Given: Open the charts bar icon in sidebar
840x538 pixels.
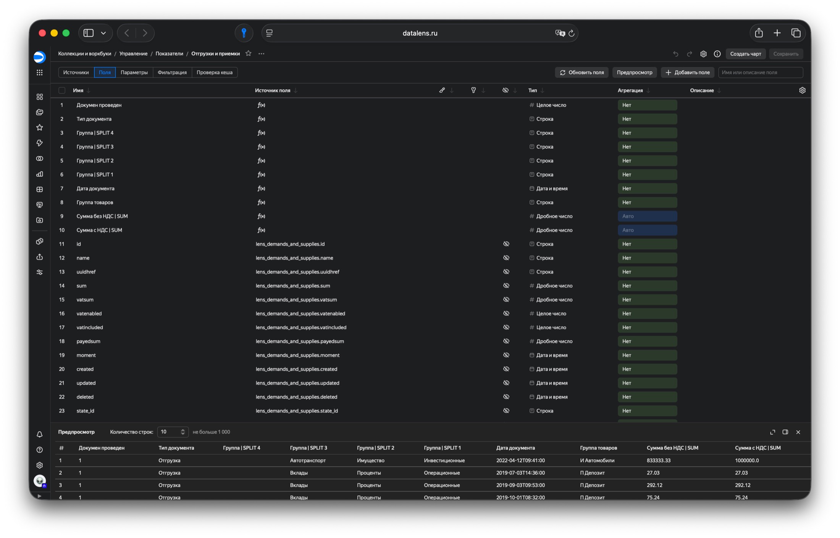Looking at the screenshot, I should (x=40, y=174).
